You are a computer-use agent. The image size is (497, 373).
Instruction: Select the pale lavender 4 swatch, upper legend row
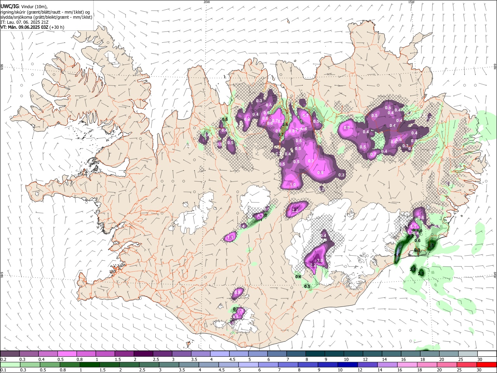pyautogui.click(x=219, y=354)
